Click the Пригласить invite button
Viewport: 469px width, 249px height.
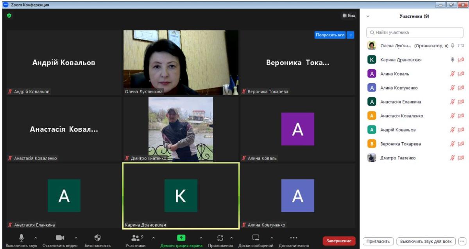click(x=378, y=241)
